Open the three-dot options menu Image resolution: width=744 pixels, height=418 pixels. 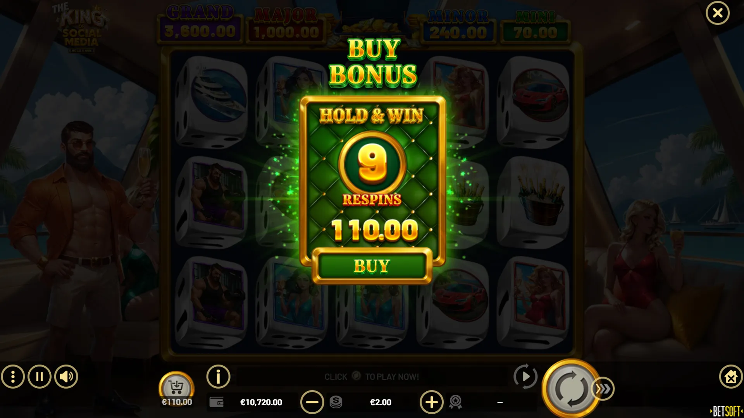point(13,377)
